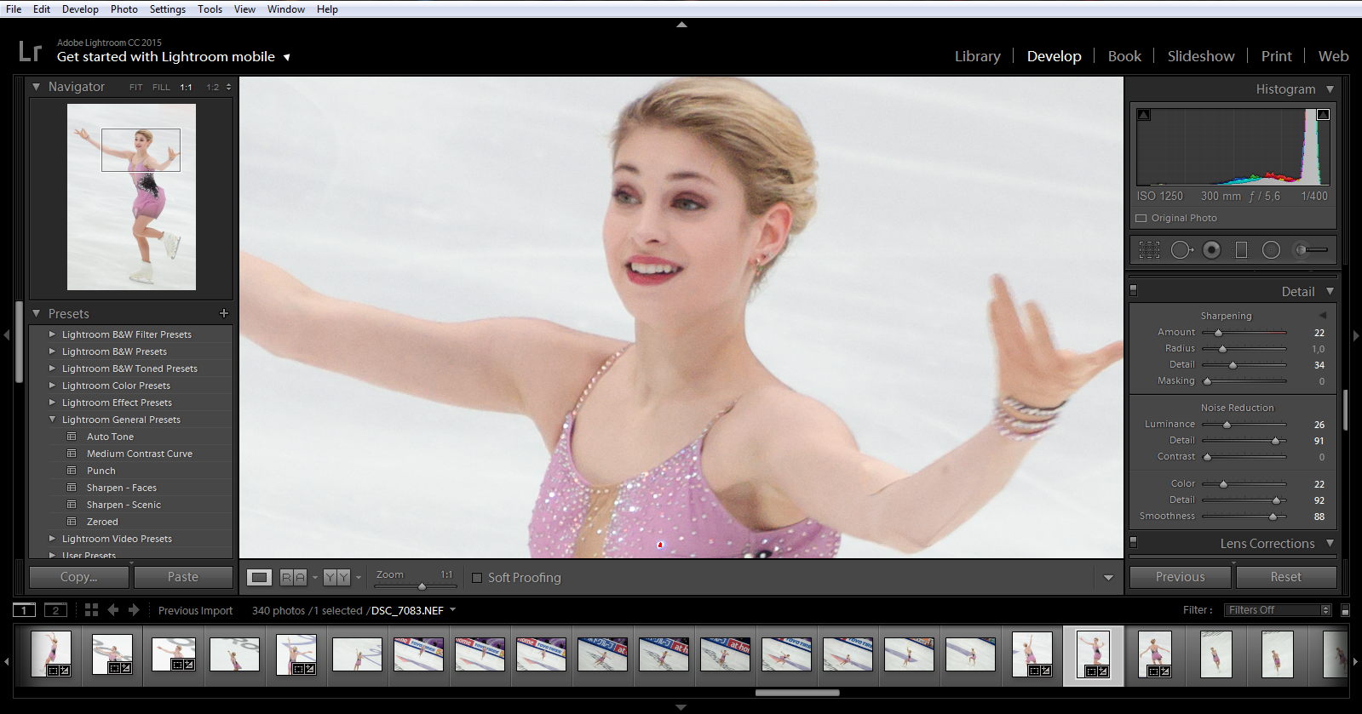Select the Graduated Filter tool
The image size is (1362, 714).
pyautogui.click(x=1241, y=249)
